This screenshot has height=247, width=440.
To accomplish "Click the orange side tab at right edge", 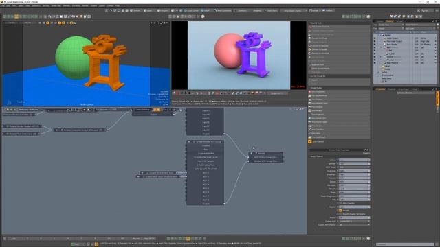I will (x=437, y=99).
